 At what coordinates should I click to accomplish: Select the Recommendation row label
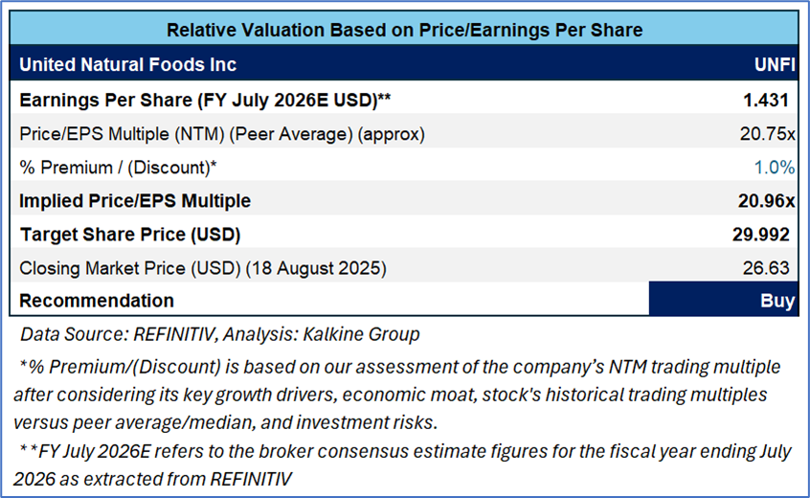(97, 301)
